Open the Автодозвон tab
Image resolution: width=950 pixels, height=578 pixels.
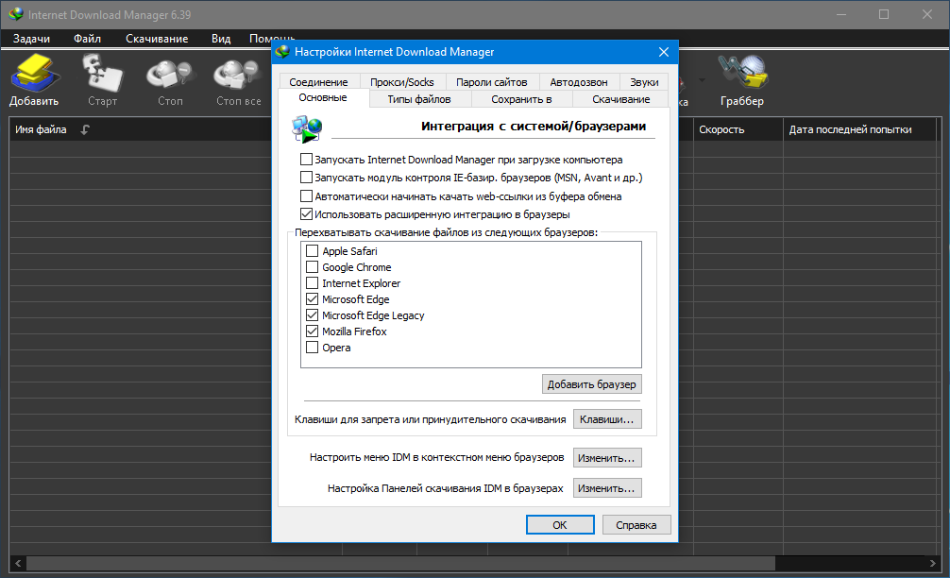click(579, 82)
